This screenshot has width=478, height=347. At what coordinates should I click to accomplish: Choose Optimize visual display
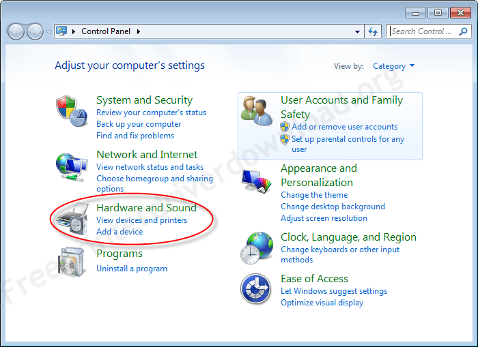(x=322, y=303)
